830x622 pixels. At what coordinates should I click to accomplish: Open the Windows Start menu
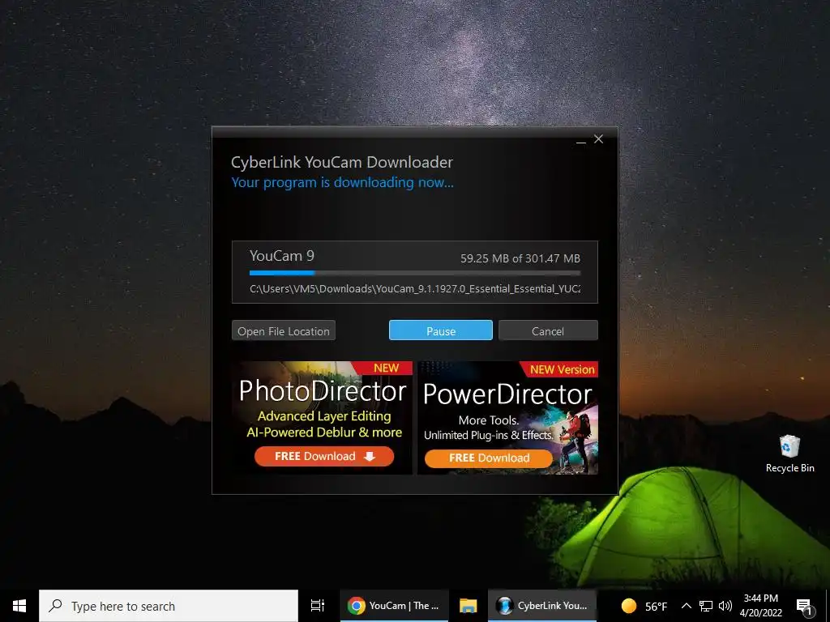coord(19,606)
